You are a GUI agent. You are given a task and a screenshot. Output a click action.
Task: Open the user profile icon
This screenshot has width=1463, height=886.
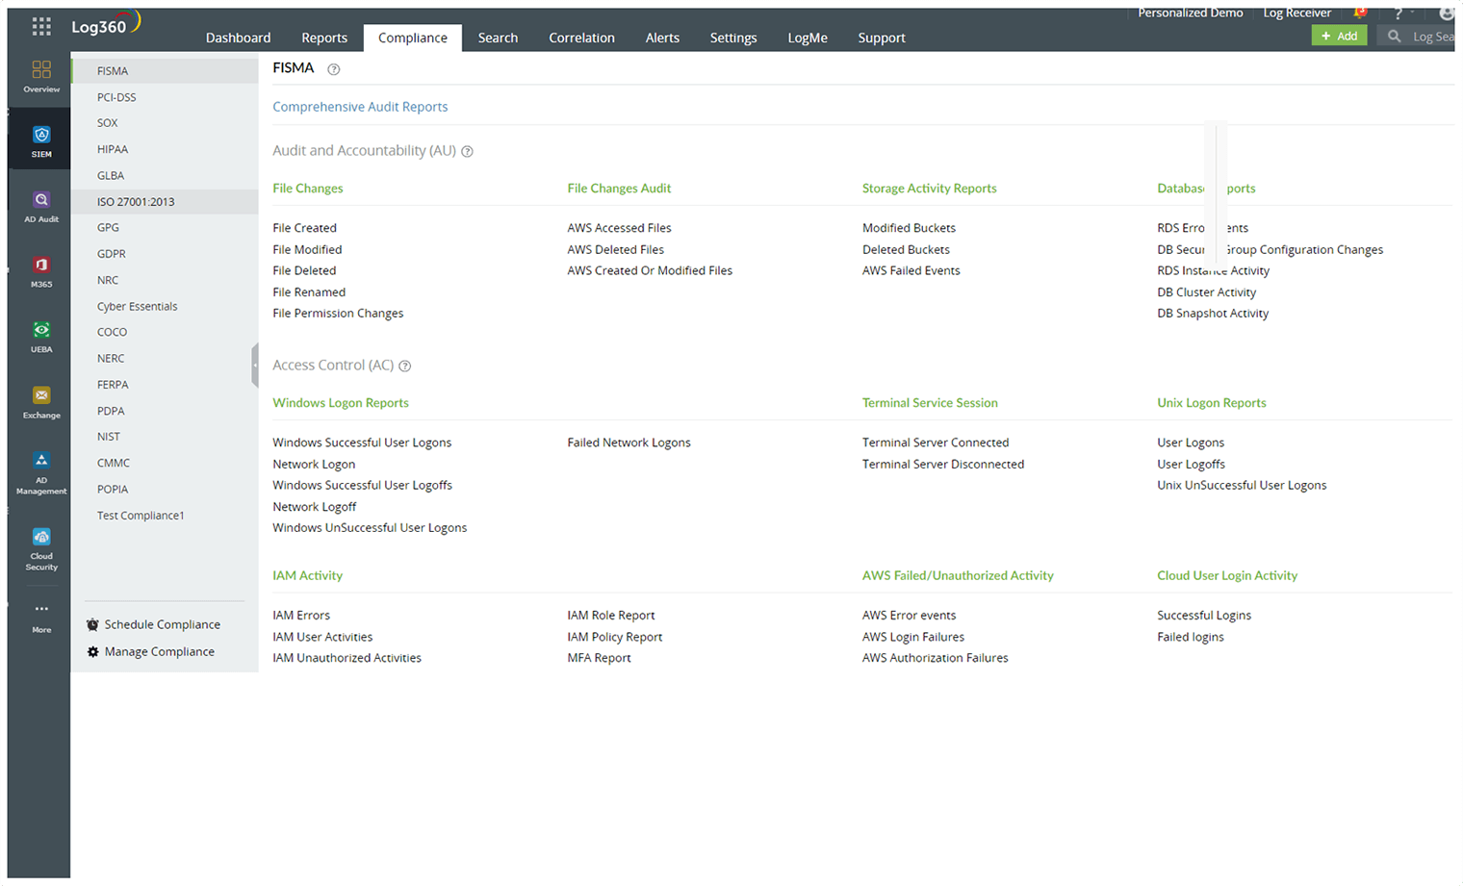click(1446, 13)
